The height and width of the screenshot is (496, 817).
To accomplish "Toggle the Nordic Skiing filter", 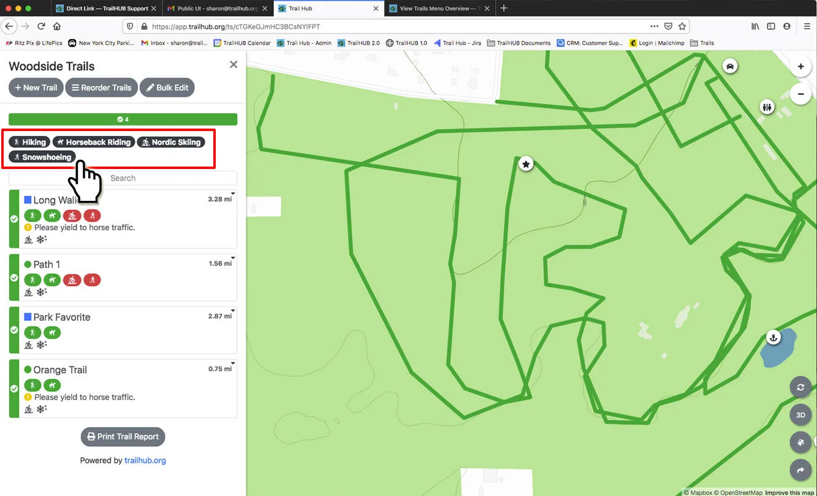I will pos(171,142).
